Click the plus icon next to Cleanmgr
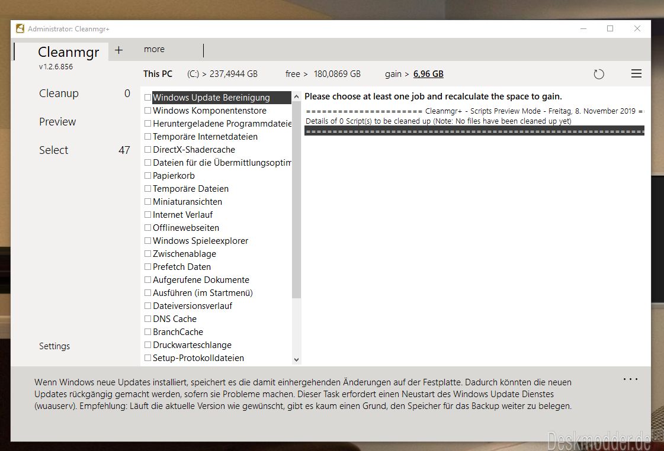Screen dimensions: 664x451 118,50
